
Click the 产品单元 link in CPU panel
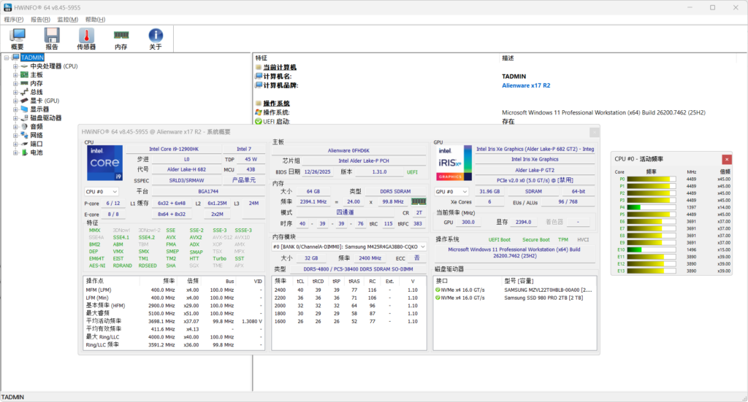pos(244,180)
